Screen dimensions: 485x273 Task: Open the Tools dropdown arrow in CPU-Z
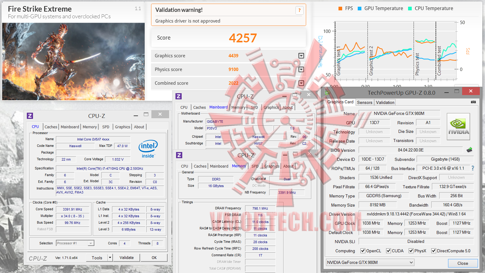(x=110, y=258)
